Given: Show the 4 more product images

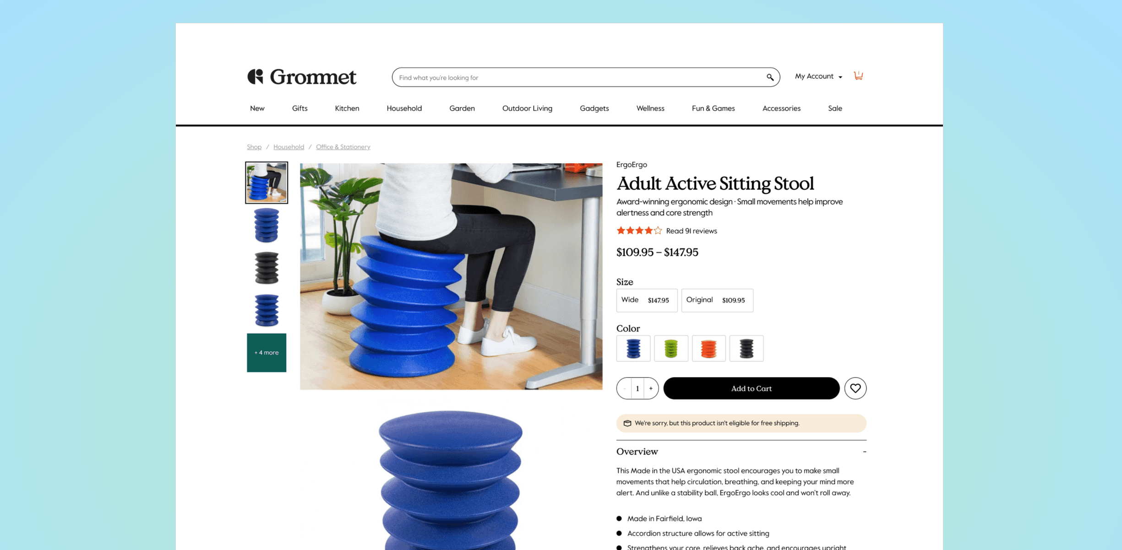Looking at the screenshot, I should [267, 353].
